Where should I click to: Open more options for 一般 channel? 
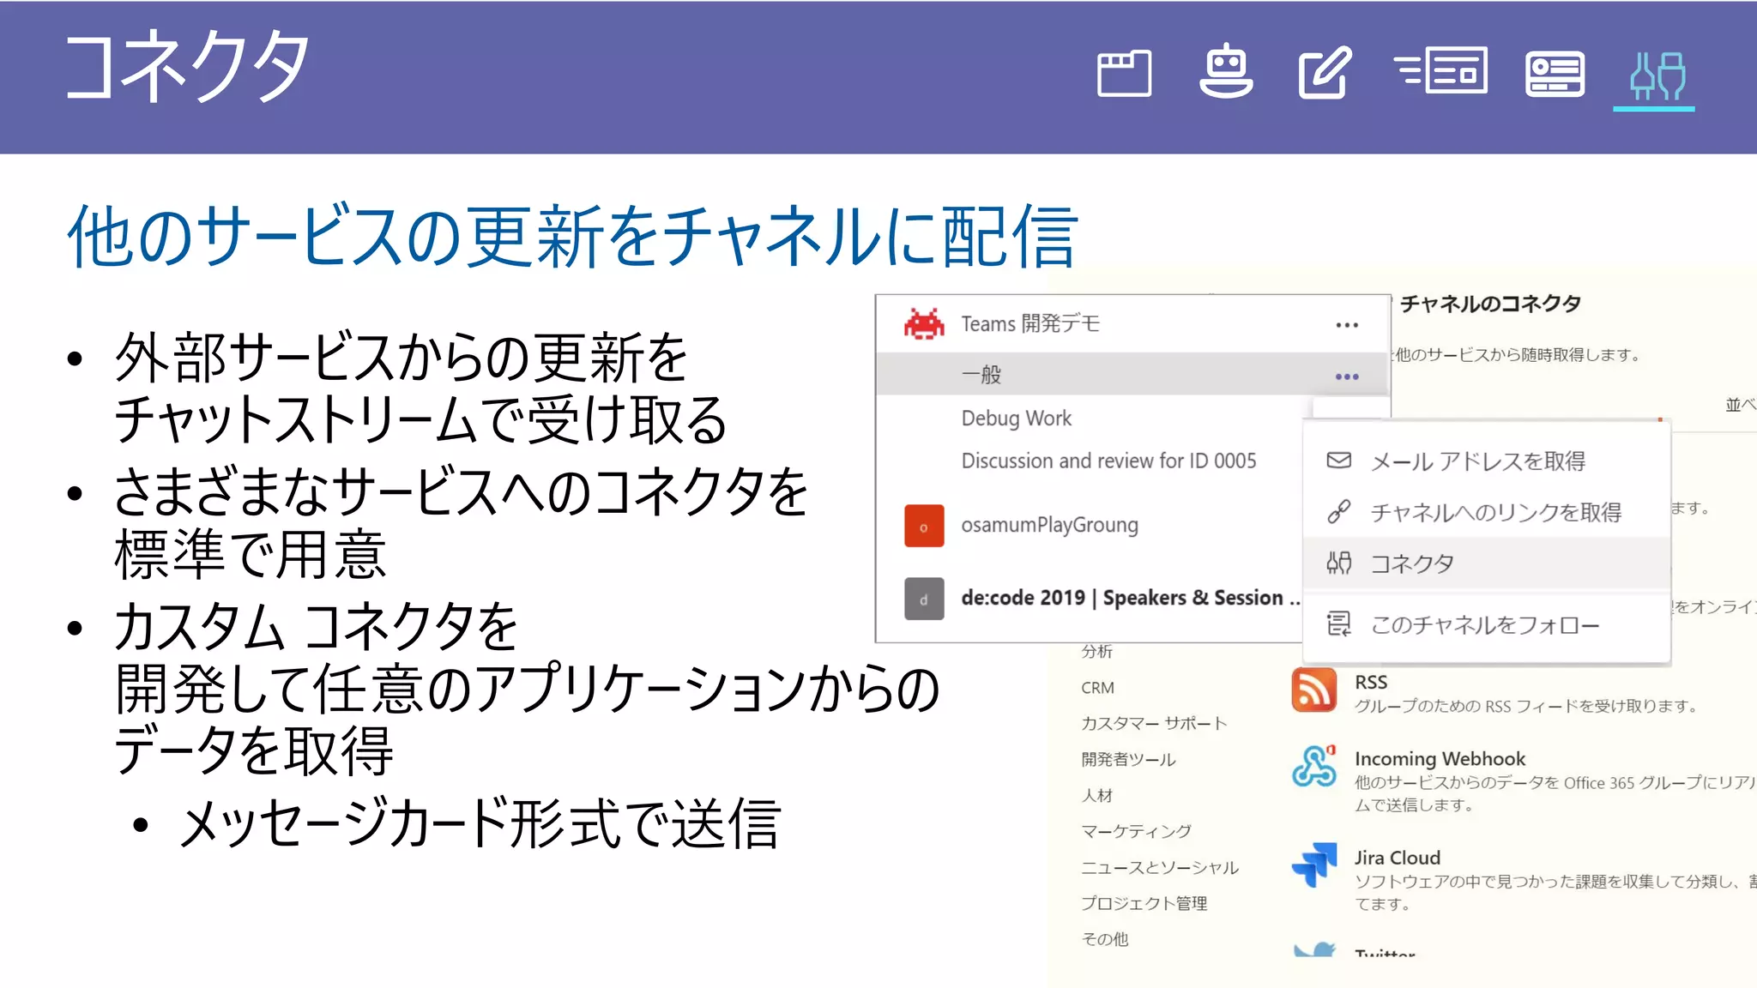(x=1347, y=377)
